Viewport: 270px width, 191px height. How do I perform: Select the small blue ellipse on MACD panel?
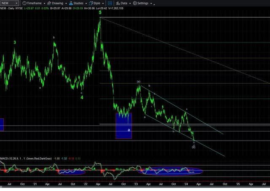tap(72, 172)
